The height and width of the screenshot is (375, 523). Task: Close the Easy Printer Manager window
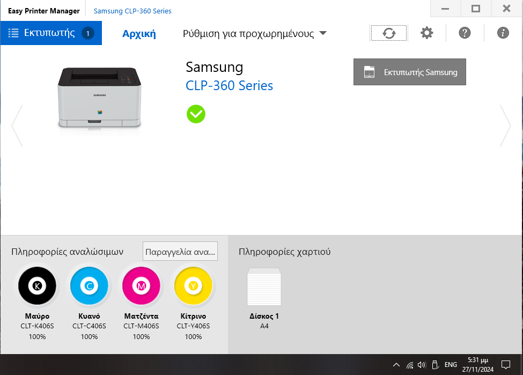(x=506, y=9)
